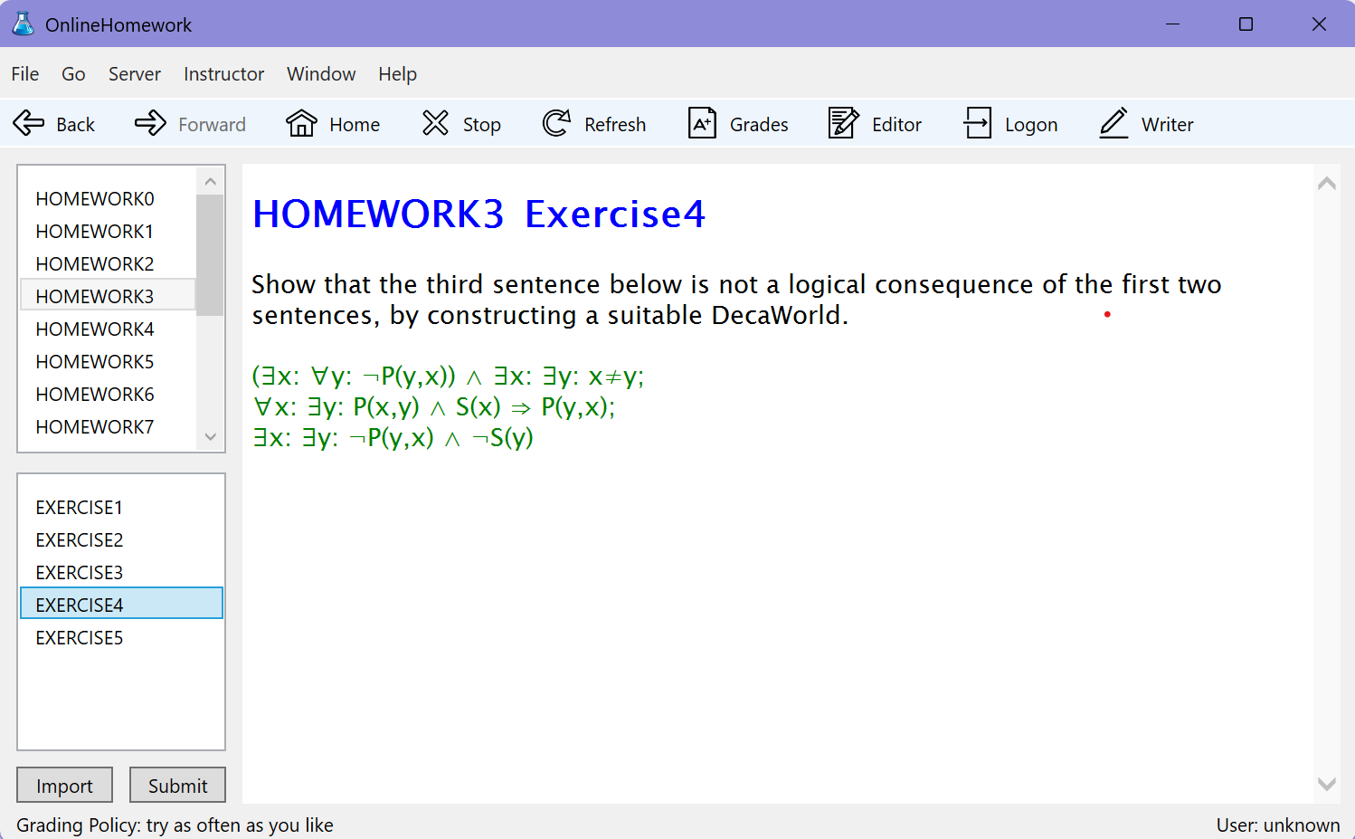Click the homework list scrollbar thumb
The width and height of the screenshot is (1355, 839).
click(210, 253)
